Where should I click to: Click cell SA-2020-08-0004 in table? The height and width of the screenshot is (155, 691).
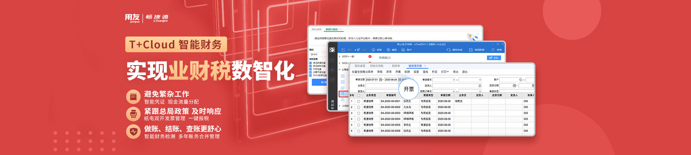pyautogui.click(x=390, y=119)
